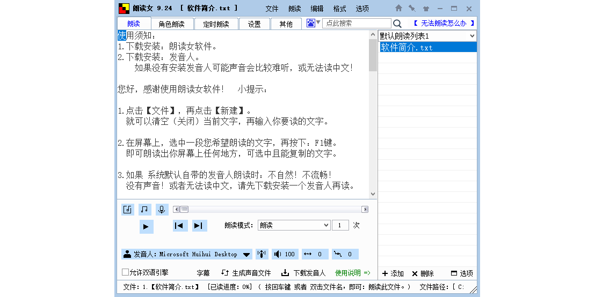
Task: Click the music note icon
Action: pos(144,209)
